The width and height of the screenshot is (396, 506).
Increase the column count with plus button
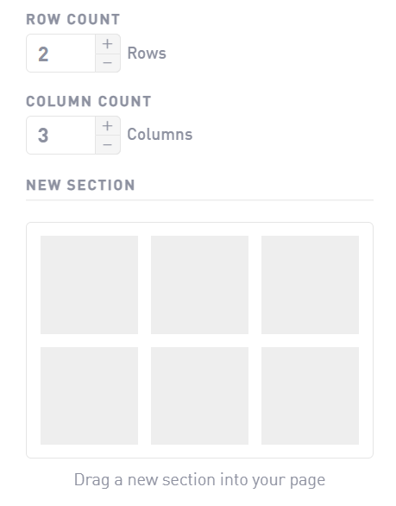pos(108,126)
